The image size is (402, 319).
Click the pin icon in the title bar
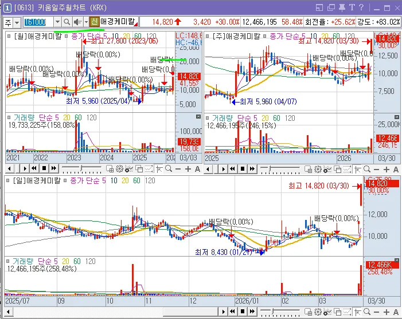[x=342, y=7]
